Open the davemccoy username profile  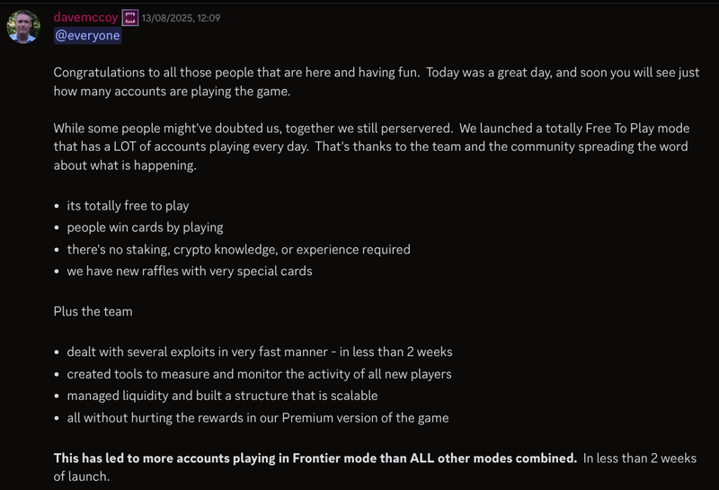coord(85,17)
